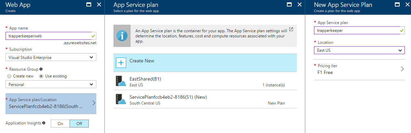Image resolution: width=411 pixels, height=133 pixels.
Task: Maximize the New App Service Plan blade
Action: pyautogui.click(x=397, y=4)
